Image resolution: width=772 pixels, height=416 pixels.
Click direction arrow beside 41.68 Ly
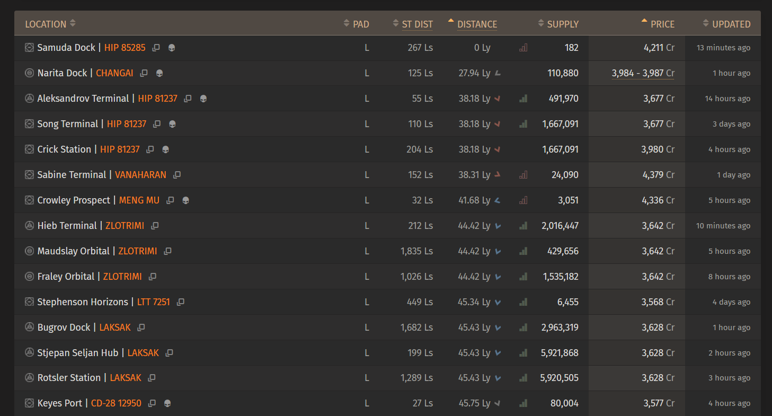(498, 200)
